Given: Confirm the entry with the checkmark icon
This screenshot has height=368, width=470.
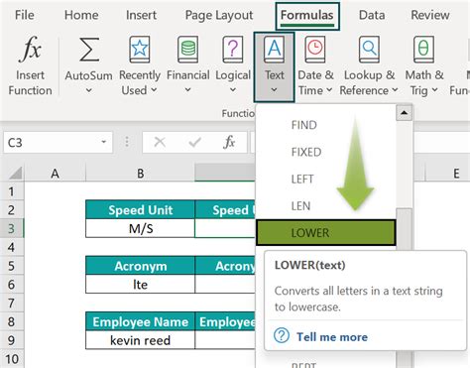Looking at the screenshot, I should pos(194,143).
